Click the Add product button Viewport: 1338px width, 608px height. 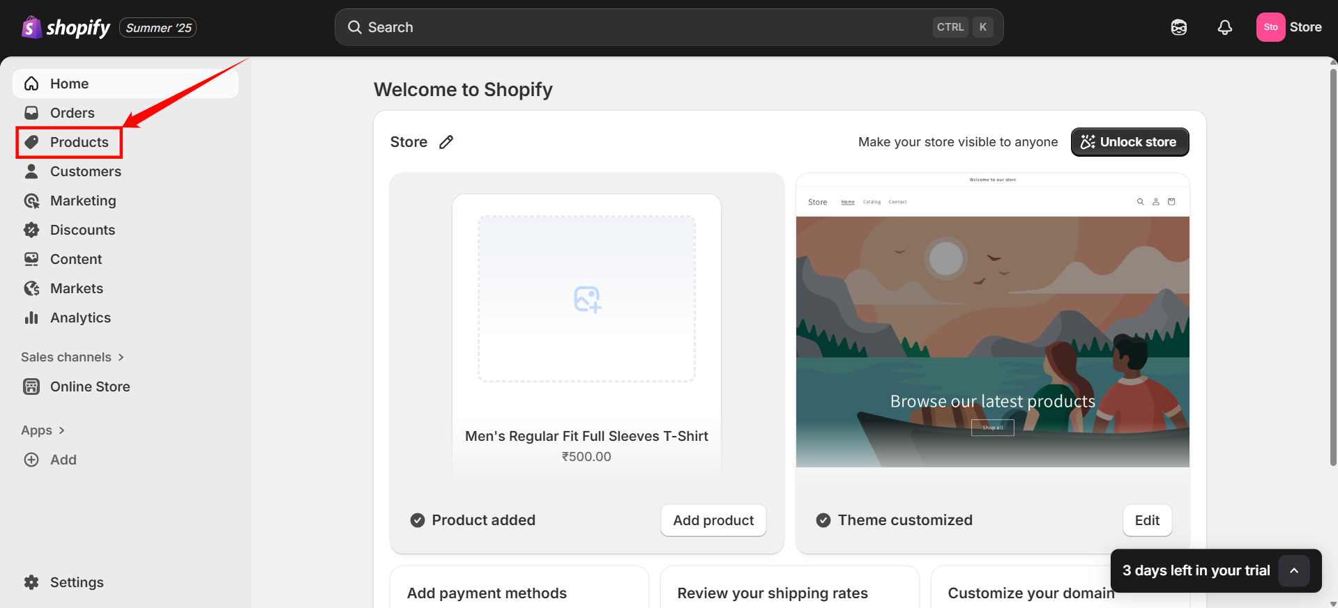[713, 520]
